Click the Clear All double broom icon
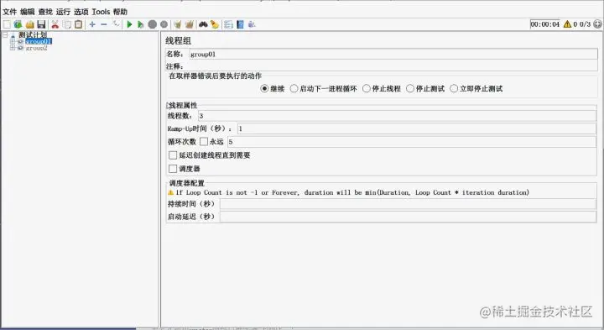The height and width of the screenshot is (330, 604). [x=189, y=24]
